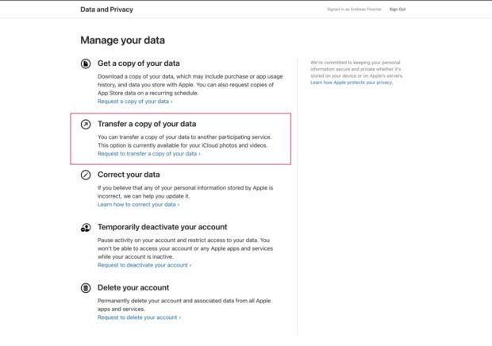Click the Correct your data heading
The image size is (492, 346).
129,175
